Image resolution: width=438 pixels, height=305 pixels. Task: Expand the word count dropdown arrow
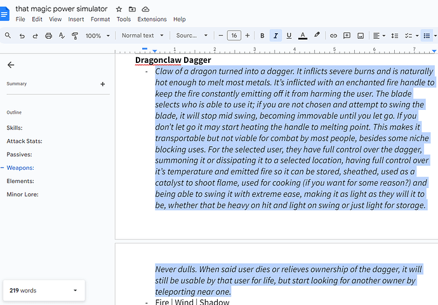pyautogui.click(x=75, y=290)
